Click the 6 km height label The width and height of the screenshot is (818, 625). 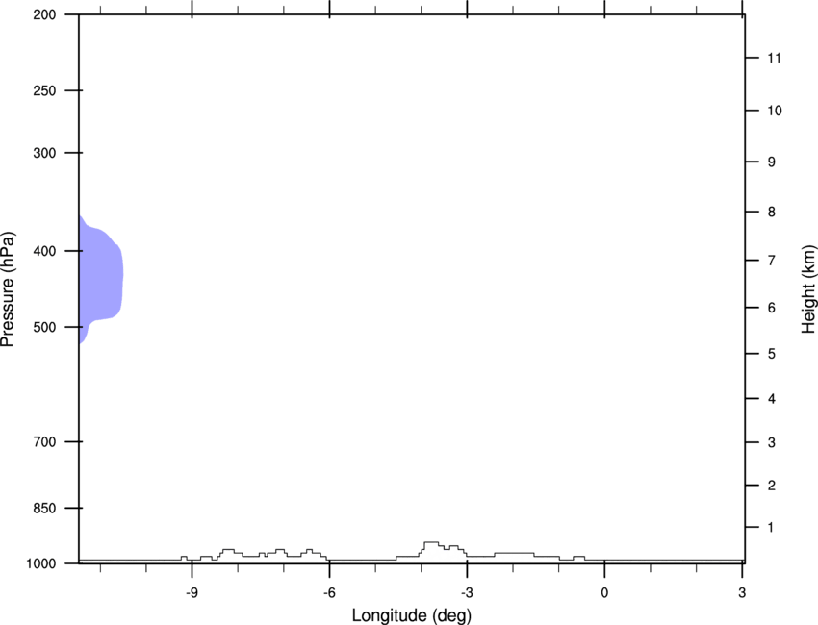pos(772,308)
